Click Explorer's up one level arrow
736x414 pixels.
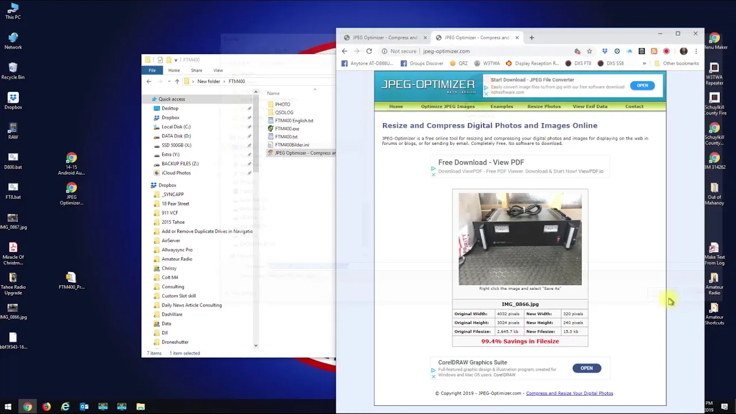tap(177, 82)
